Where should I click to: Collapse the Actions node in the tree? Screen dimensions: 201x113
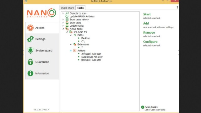coord(71,51)
